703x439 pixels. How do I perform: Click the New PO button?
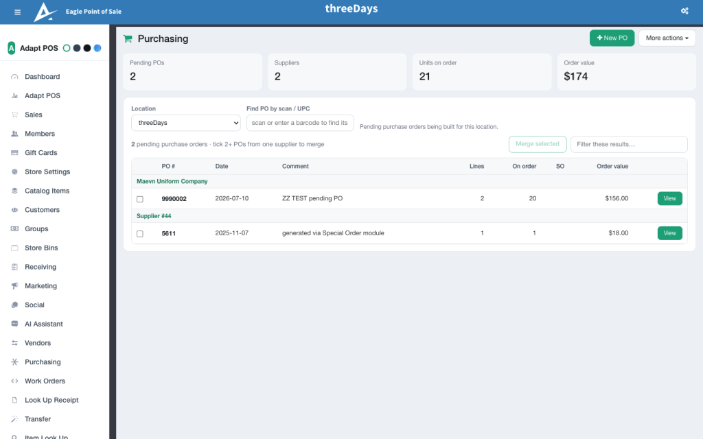[x=612, y=38]
